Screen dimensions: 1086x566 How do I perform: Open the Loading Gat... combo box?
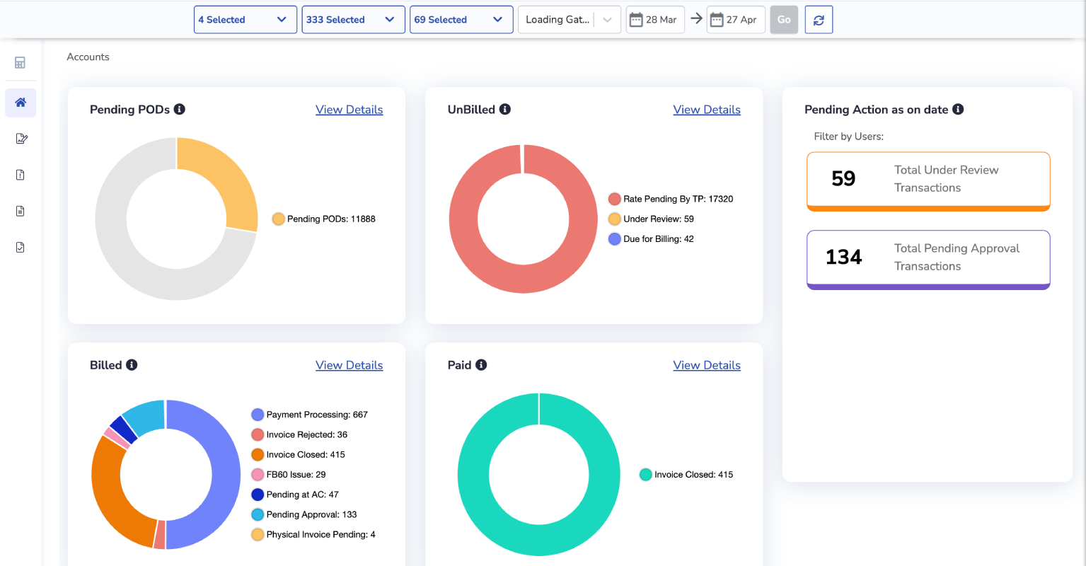tap(570, 20)
